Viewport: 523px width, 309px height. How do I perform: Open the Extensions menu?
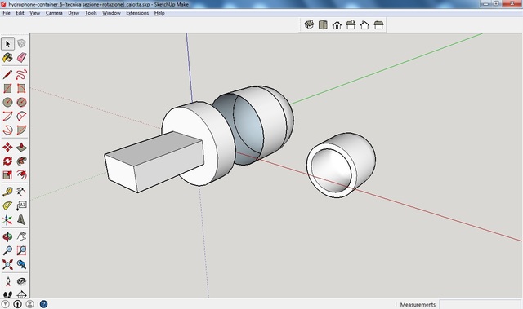click(x=137, y=13)
